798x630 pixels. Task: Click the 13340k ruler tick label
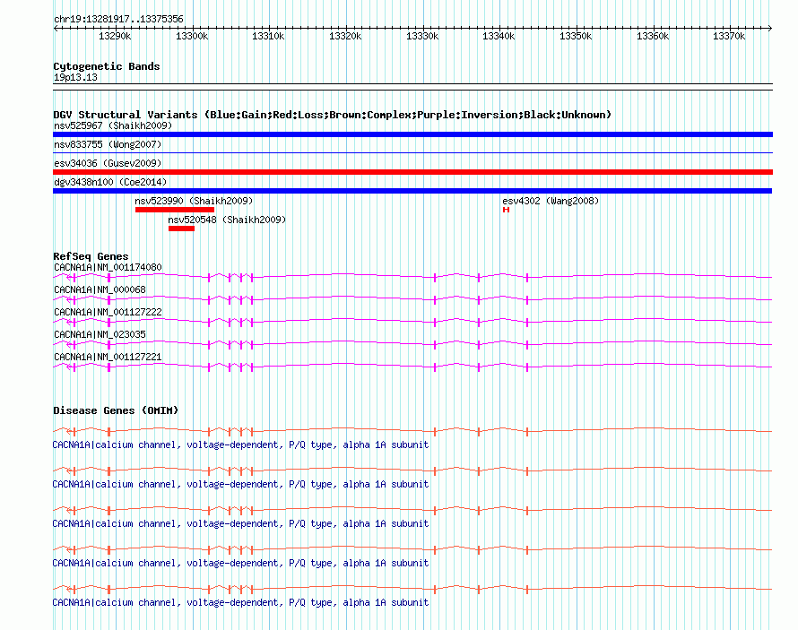pyautogui.click(x=499, y=36)
